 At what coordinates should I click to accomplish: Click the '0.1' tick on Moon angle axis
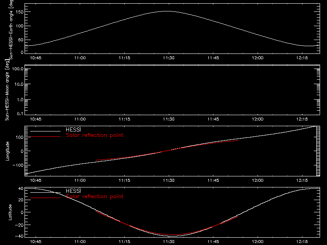click(x=20, y=114)
